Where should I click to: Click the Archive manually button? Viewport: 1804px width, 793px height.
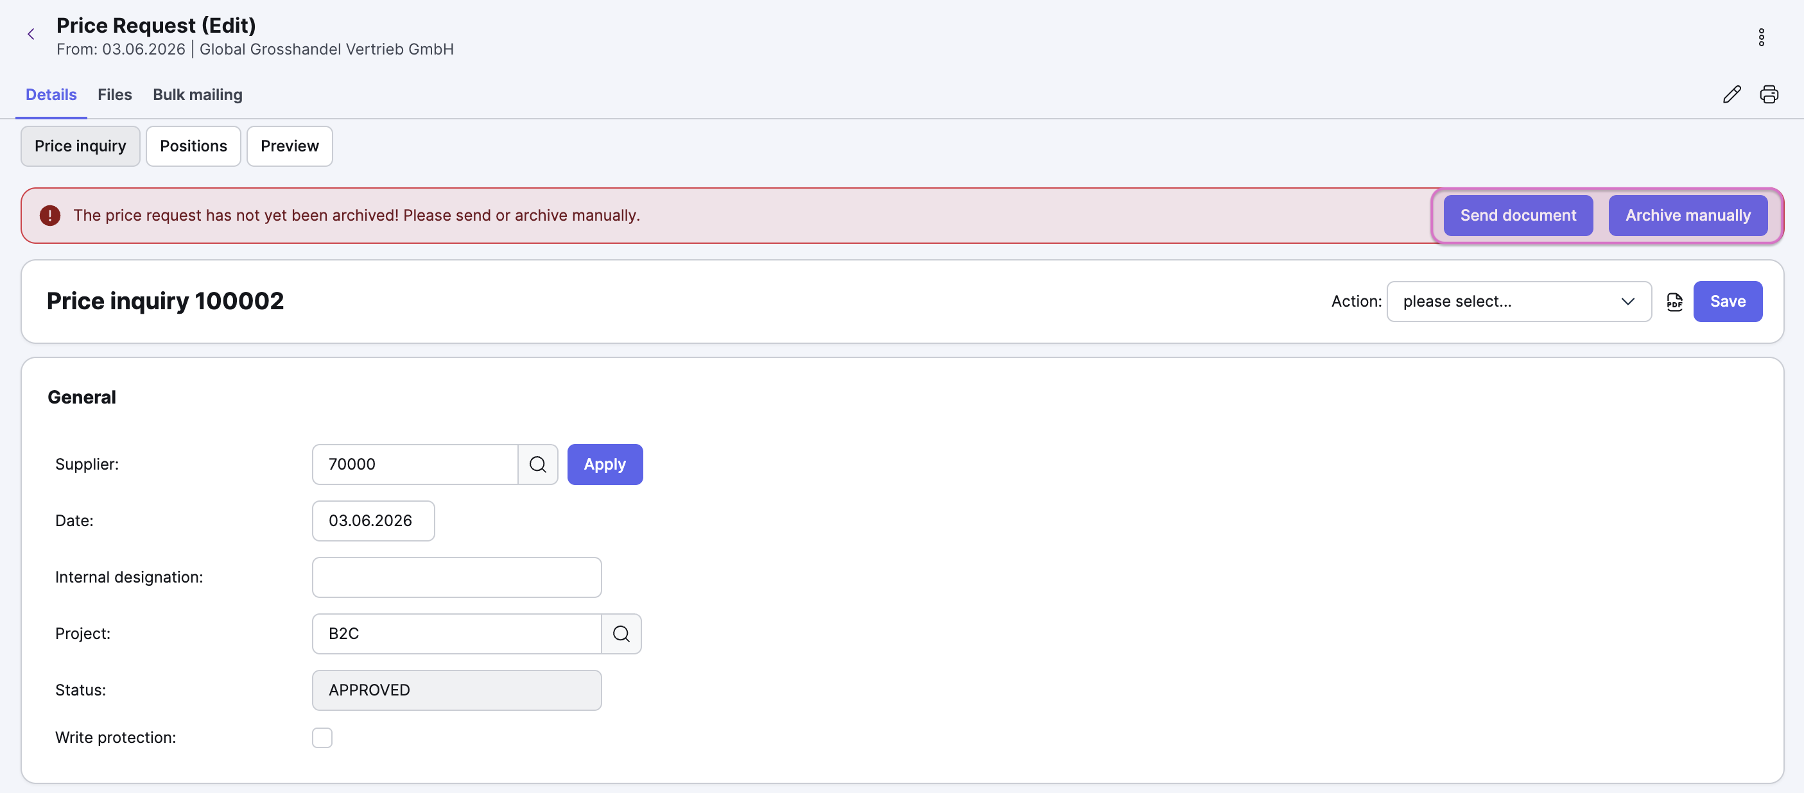point(1687,216)
